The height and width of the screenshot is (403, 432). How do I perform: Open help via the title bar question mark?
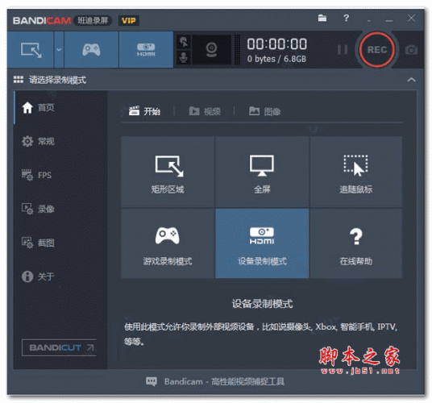(x=347, y=19)
